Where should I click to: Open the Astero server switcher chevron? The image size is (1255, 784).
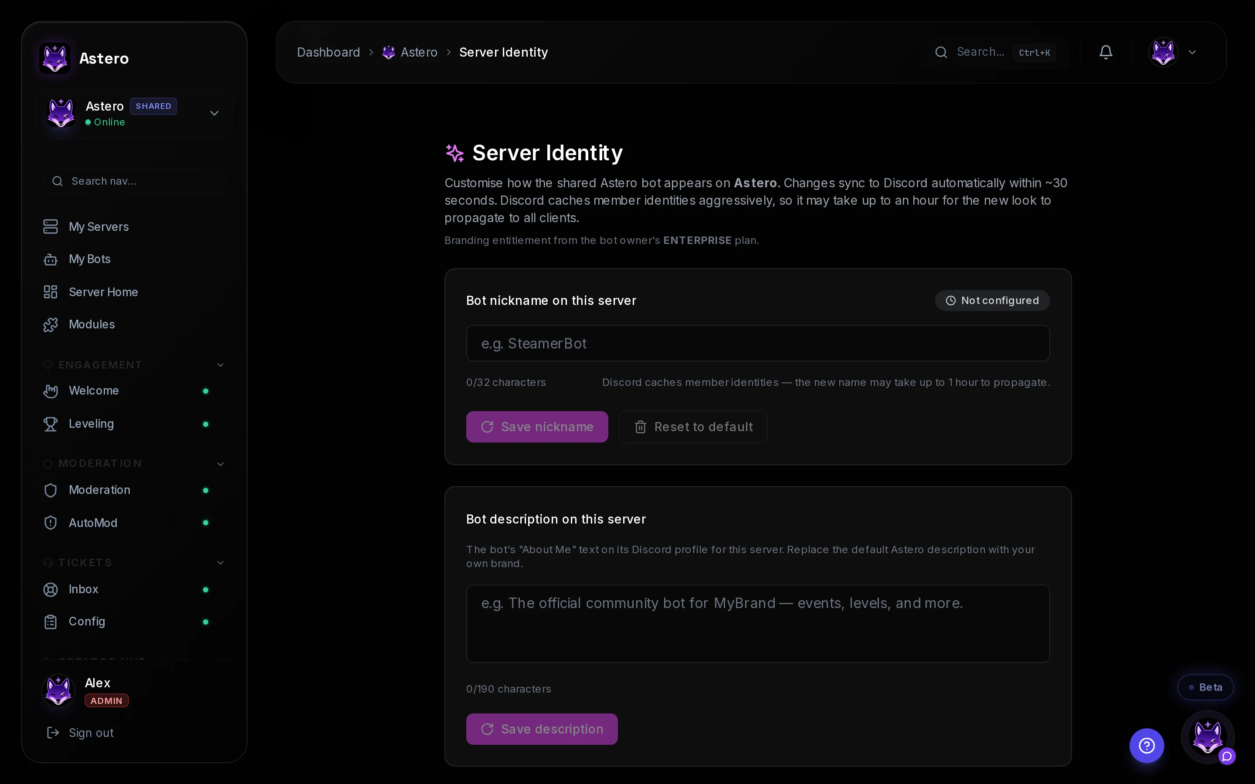click(x=214, y=113)
